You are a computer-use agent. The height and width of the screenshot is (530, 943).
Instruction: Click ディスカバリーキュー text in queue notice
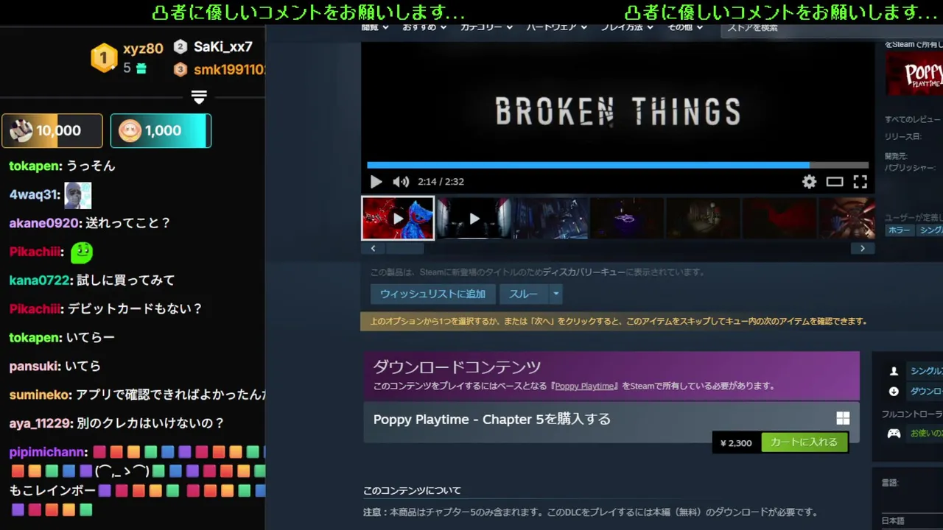[x=583, y=272]
